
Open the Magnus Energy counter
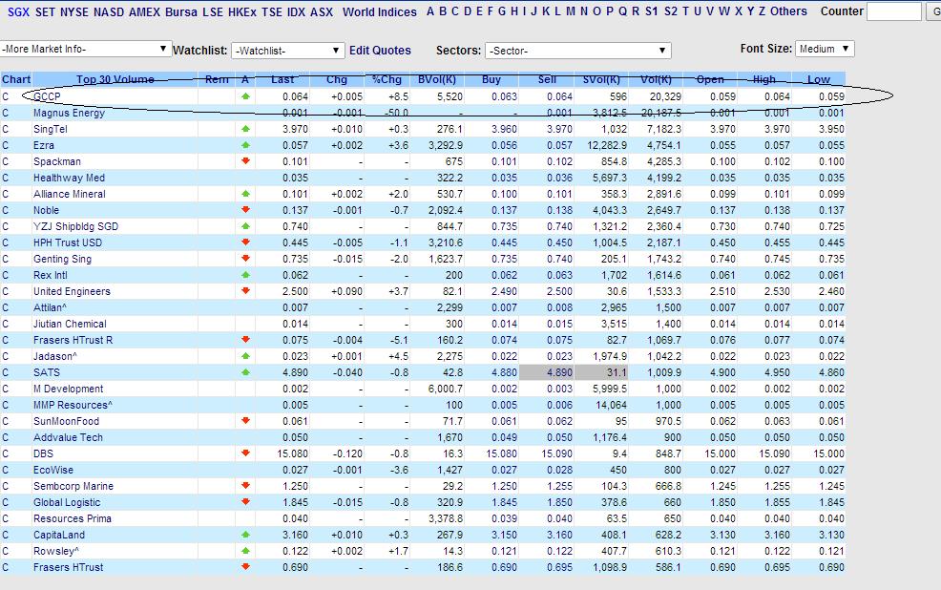pyautogui.click(x=69, y=113)
